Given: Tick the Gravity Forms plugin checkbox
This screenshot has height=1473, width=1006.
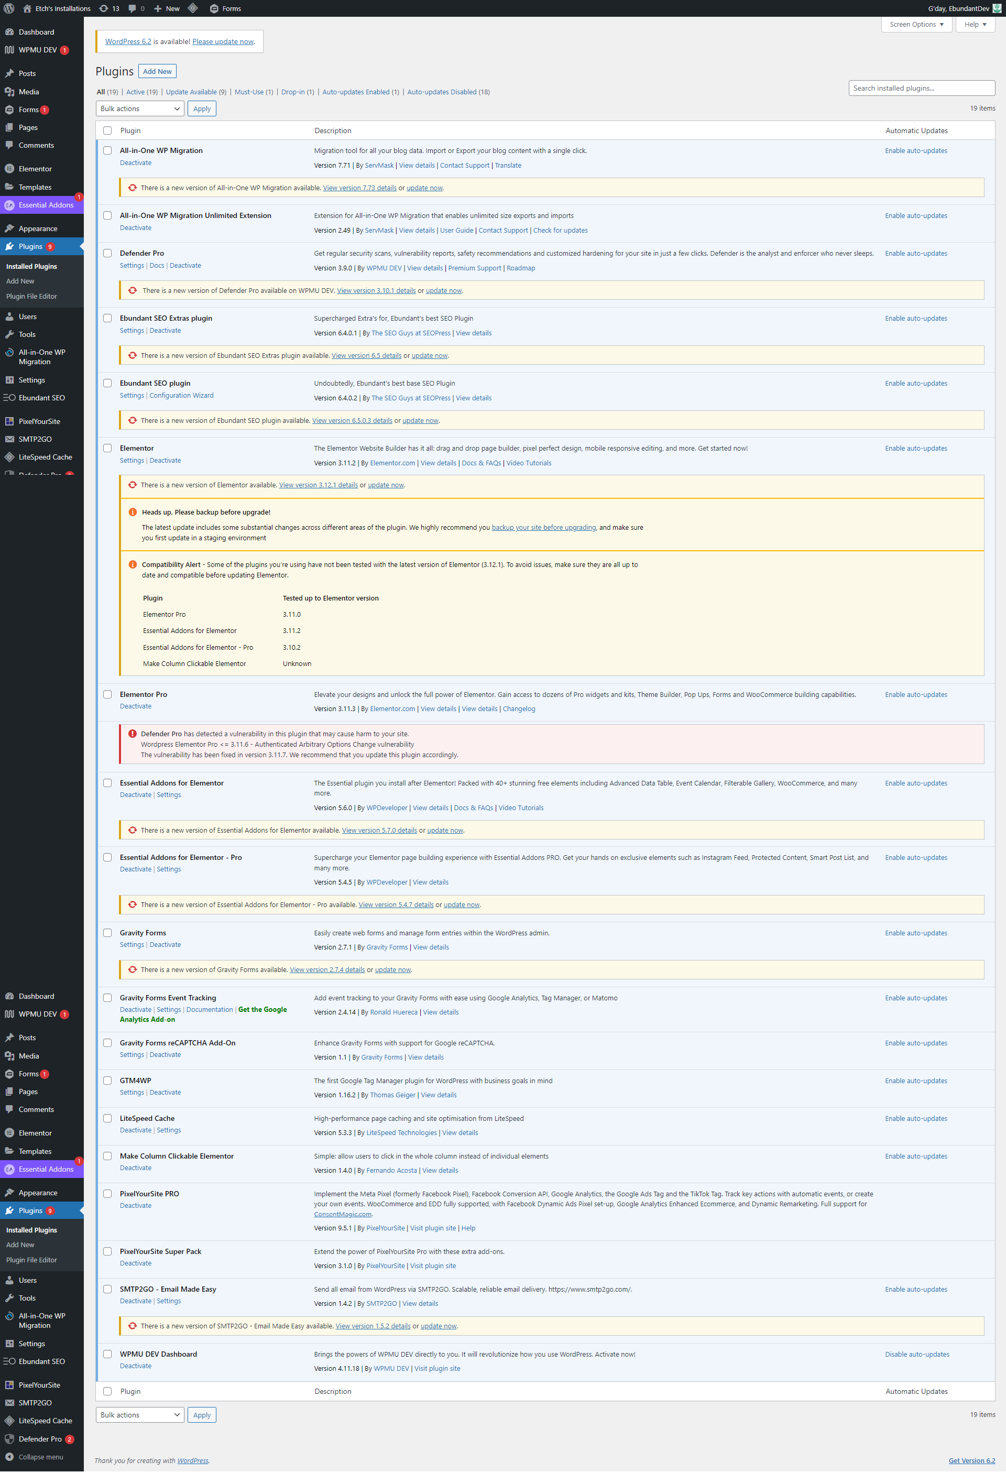Looking at the screenshot, I should coord(108,933).
